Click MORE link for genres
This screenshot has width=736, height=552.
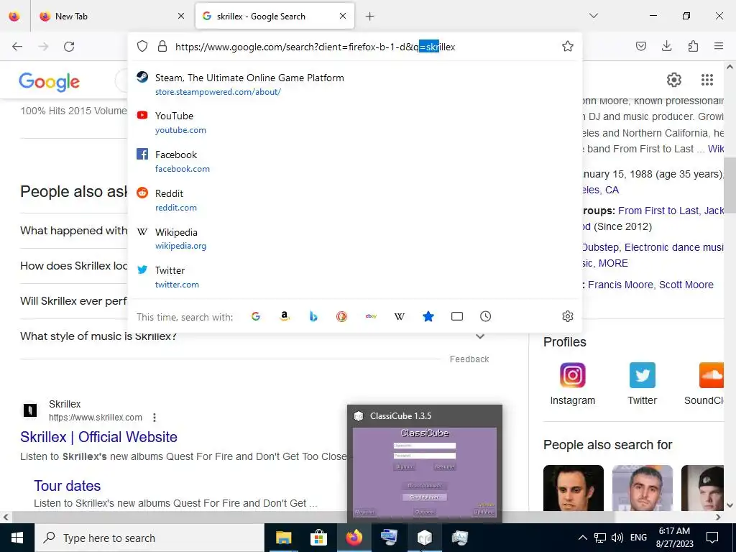pyautogui.click(x=613, y=263)
